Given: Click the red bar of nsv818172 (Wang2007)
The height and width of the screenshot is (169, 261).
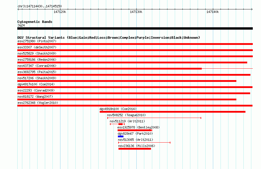Looking at the screenshot, I should click(127, 99).
